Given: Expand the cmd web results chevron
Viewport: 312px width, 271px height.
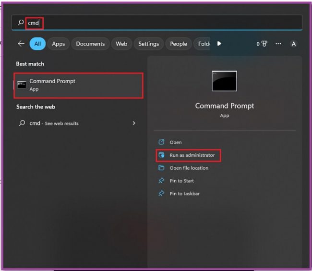Looking at the screenshot, I should pos(134,123).
